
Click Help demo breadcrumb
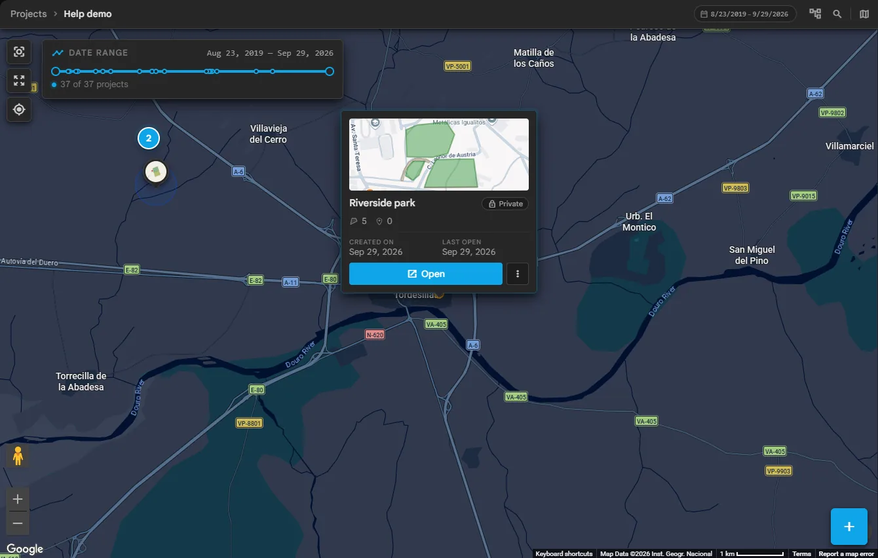[x=88, y=14]
